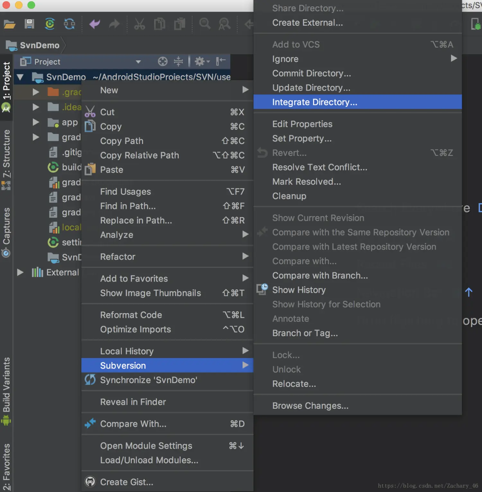The width and height of the screenshot is (482, 492).
Task: Choose Reveal in Finder
Action: [167, 402]
